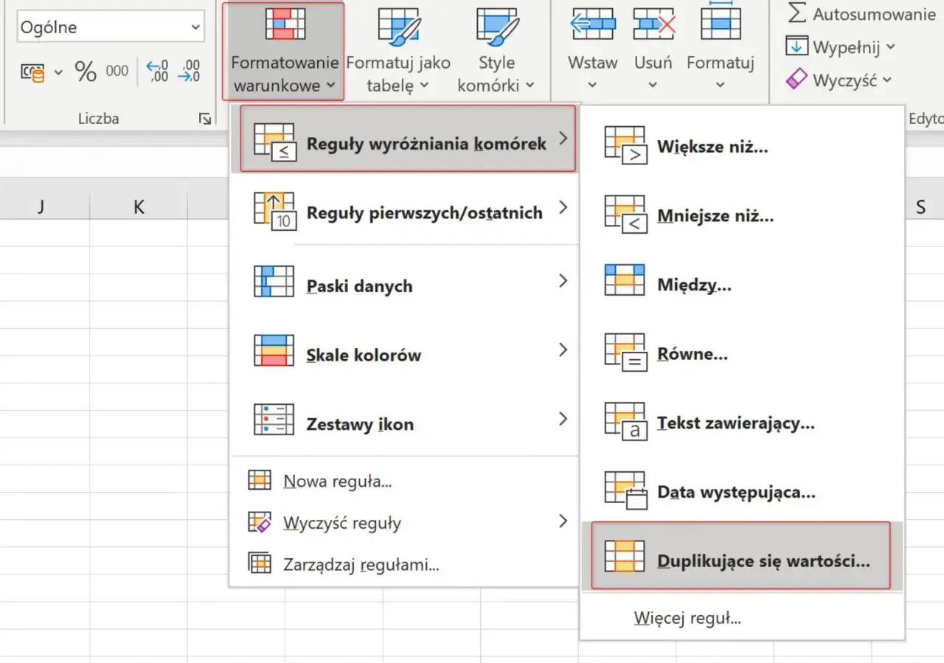
Task: Open Zarządzaj regułami rules manager
Action: (x=361, y=564)
